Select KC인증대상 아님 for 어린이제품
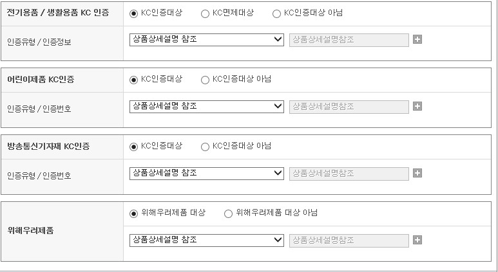This screenshot has height=272, width=498. click(206, 80)
